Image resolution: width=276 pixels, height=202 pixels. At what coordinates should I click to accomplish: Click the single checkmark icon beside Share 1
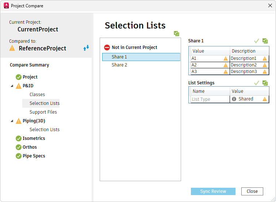pos(257,41)
